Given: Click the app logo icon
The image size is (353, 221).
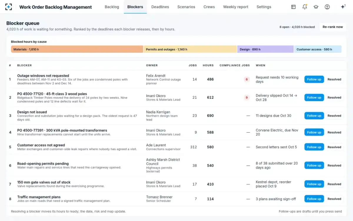Looking at the screenshot, I should click(9, 7).
